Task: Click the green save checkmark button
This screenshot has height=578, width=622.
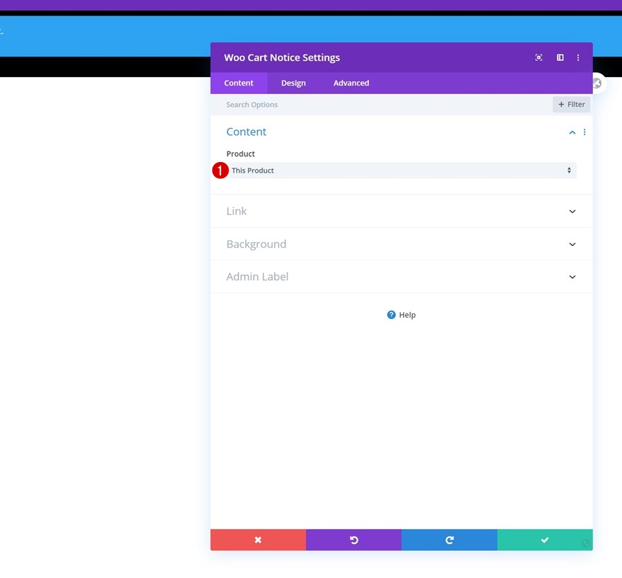Action: coord(545,540)
